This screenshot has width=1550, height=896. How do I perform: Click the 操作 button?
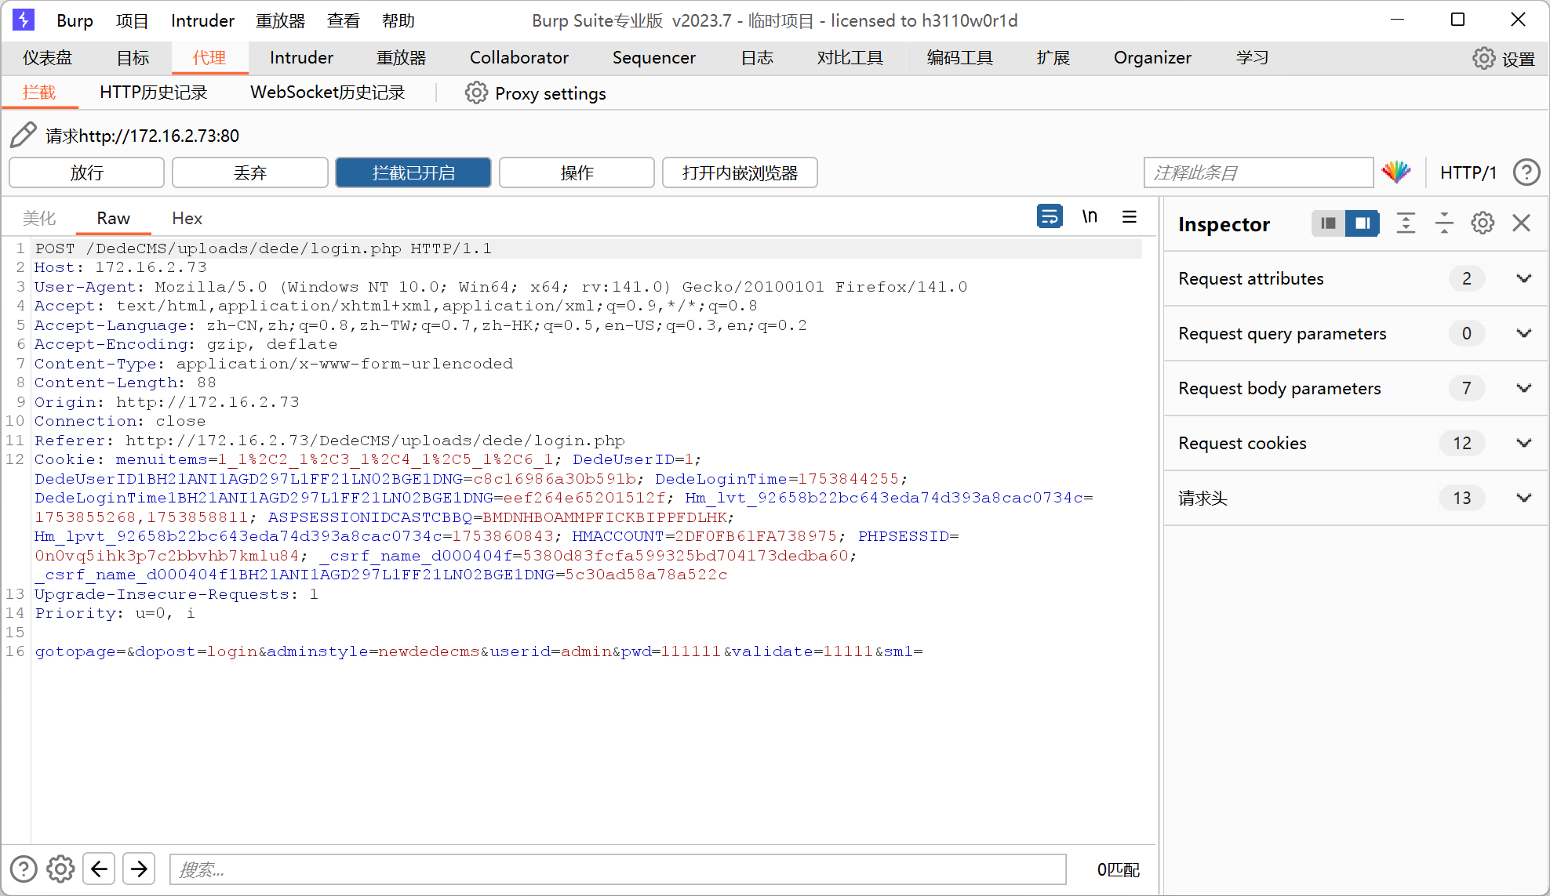click(577, 172)
